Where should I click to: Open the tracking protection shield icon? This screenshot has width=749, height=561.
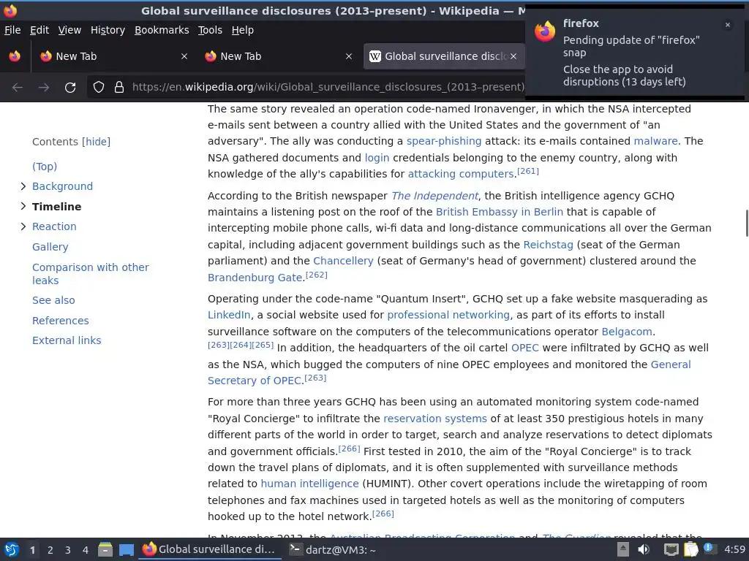99,88
